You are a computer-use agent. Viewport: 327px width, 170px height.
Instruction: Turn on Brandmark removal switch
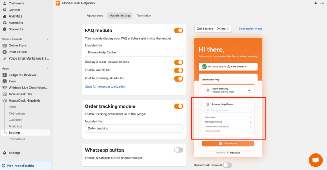[x=227, y=165]
